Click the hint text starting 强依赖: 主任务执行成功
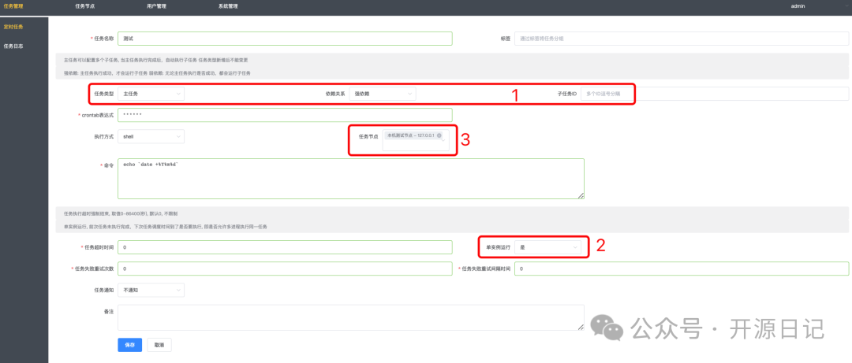This screenshot has width=852, height=363. point(157,72)
